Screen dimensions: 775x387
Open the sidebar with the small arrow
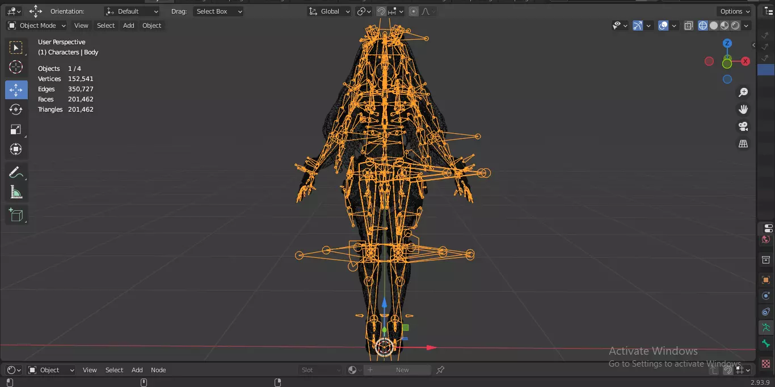pyautogui.click(x=754, y=45)
